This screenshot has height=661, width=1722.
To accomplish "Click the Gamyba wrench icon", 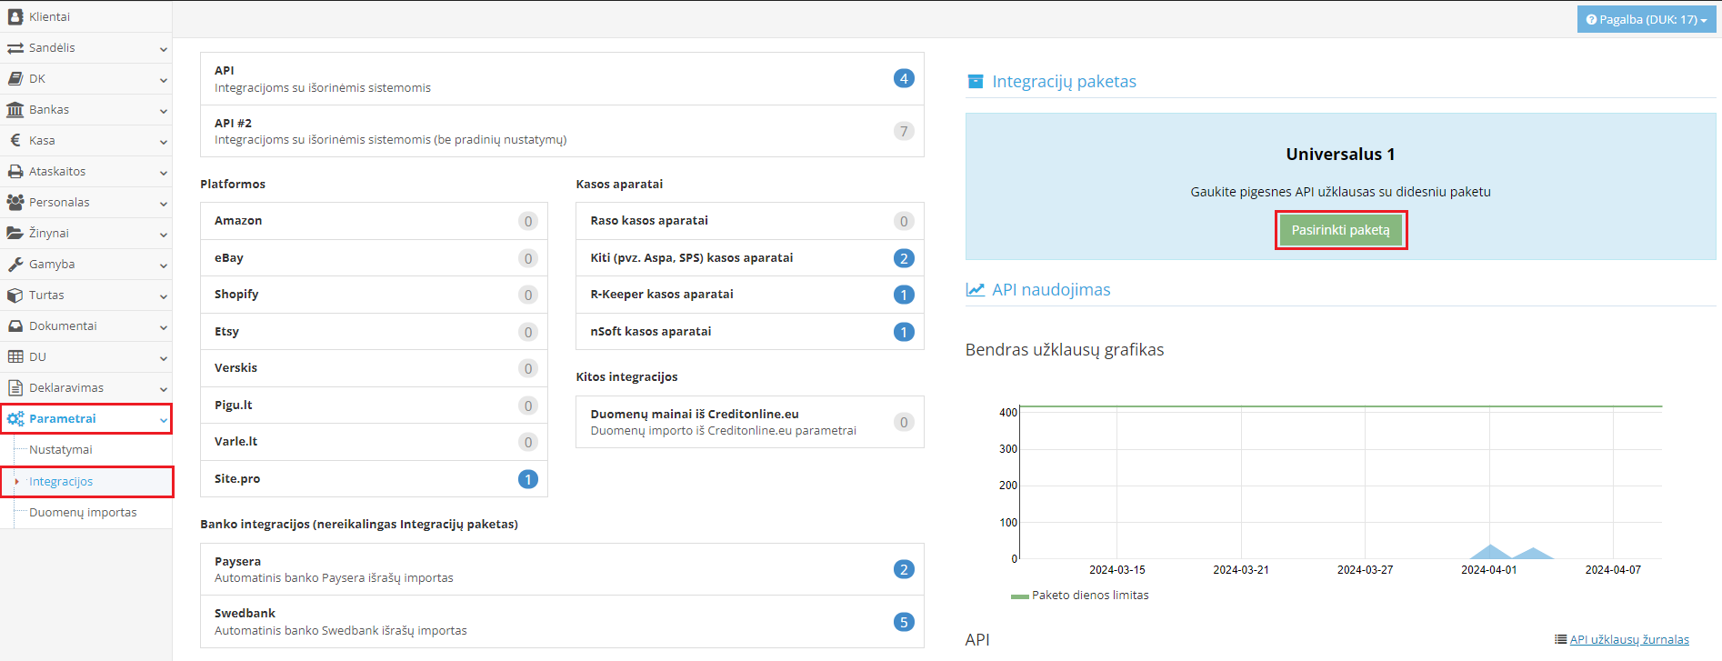I will [x=15, y=265].
